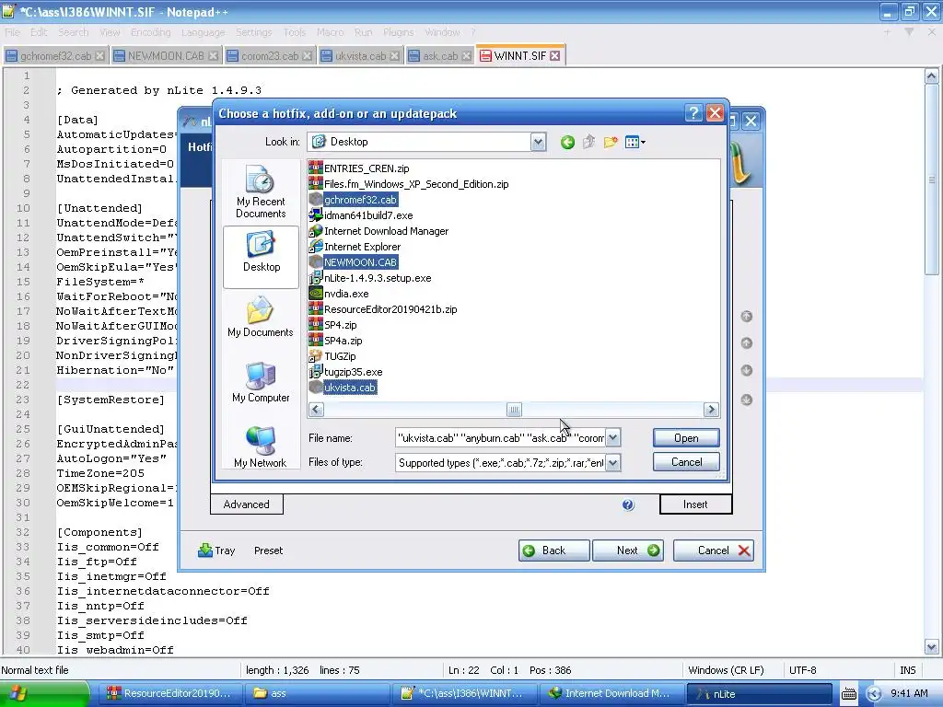
Task: Select Internet Explorer shortcut
Action: coord(355,247)
